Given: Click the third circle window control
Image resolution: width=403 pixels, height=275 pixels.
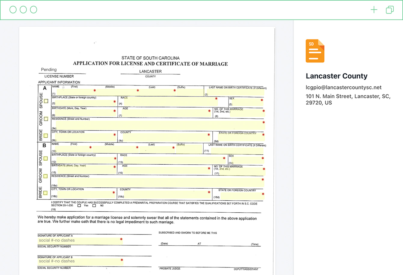Looking at the screenshot, I should pyautogui.click(x=34, y=10).
